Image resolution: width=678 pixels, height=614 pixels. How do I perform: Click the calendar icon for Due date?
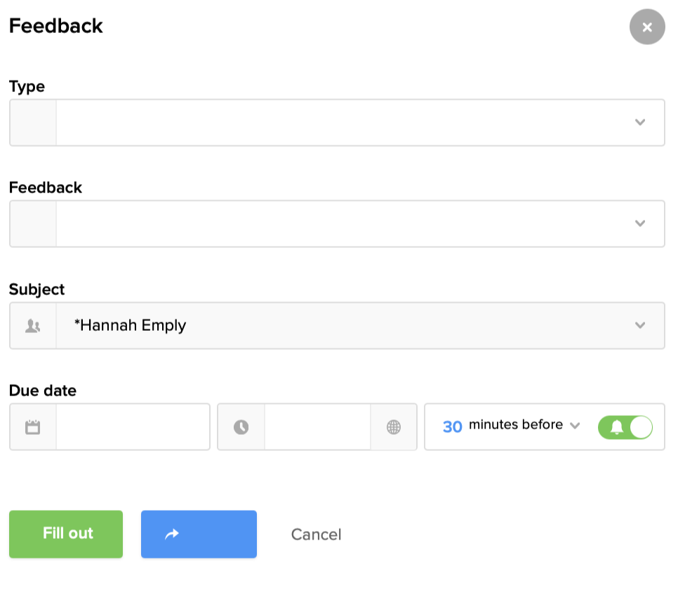(x=32, y=427)
